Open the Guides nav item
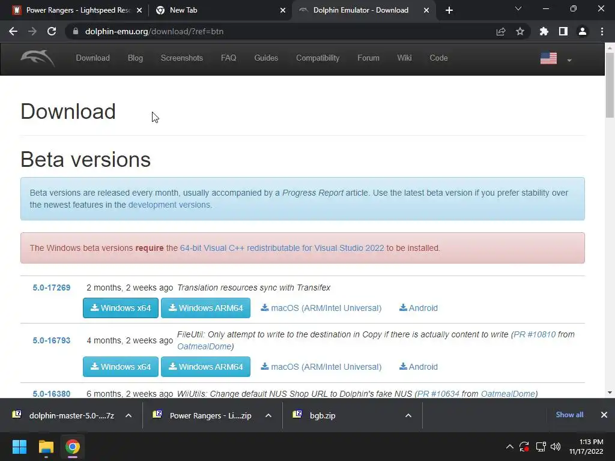The width and height of the screenshot is (615, 461). click(x=266, y=58)
